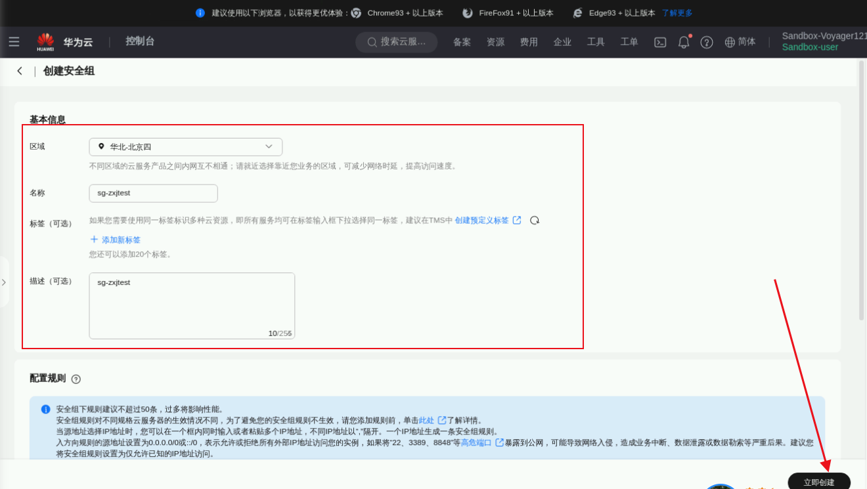This screenshot has width=867, height=489.
Task: Click the Edge browser icon
Action: pos(578,13)
